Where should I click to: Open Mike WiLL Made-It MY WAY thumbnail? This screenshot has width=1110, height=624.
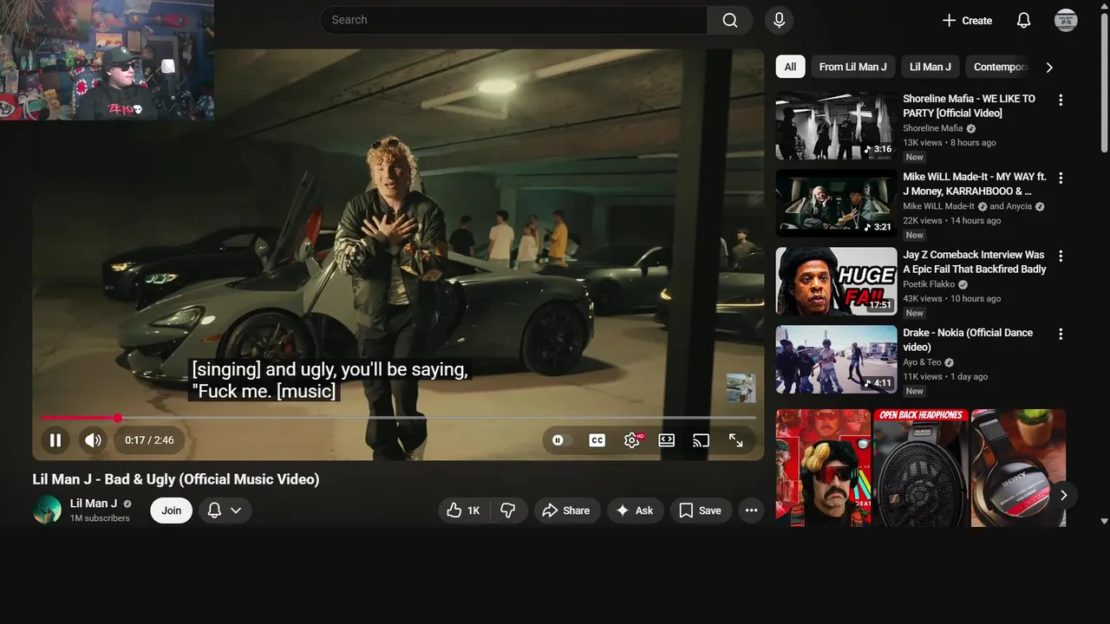point(836,204)
